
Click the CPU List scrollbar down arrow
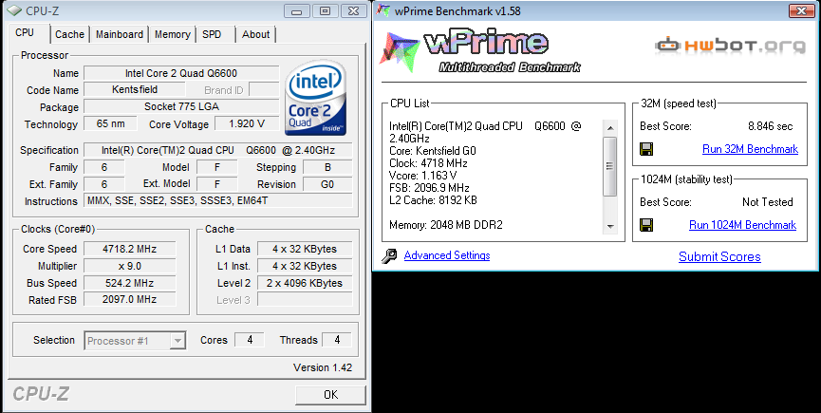pos(609,227)
